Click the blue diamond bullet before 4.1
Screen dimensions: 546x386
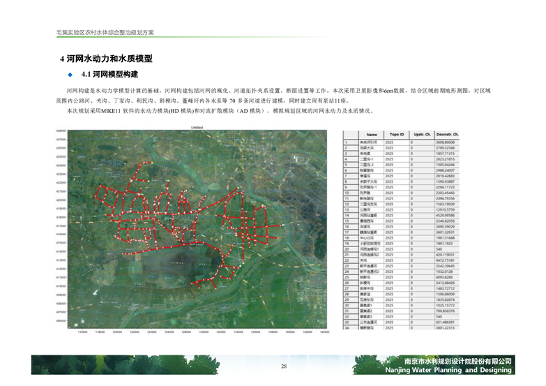[x=70, y=74]
